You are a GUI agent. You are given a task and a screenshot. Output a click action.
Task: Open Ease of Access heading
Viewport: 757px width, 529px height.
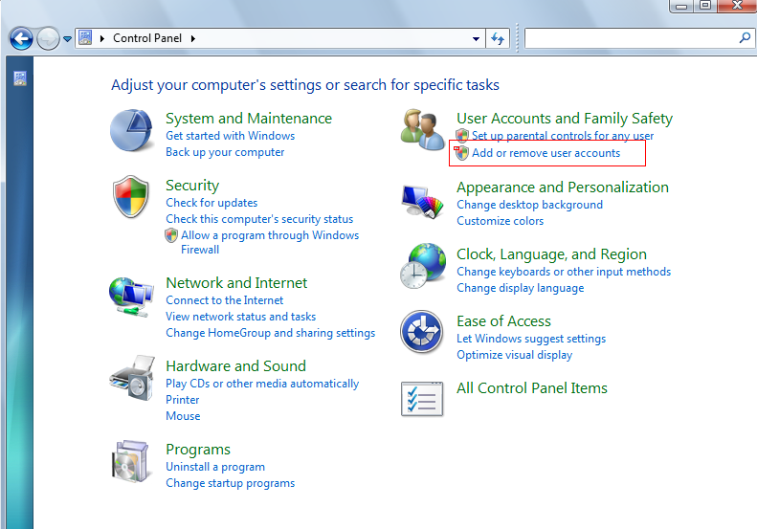tap(504, 321)
